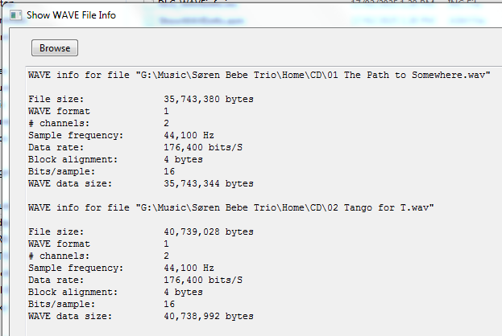
Task: Select the '01 The Path to Somewhere.wav' file path line
Action: pos(259,75)
